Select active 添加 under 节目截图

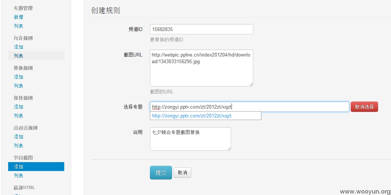point(36,167)
